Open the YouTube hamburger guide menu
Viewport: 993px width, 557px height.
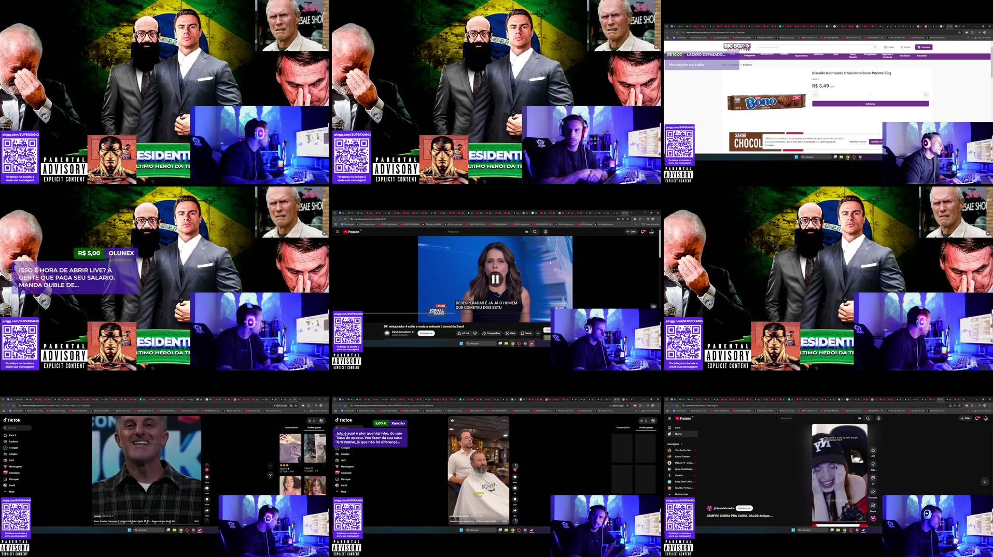click(x=669, y=418)
